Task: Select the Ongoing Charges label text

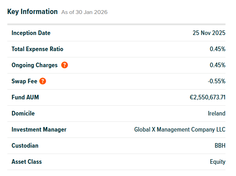Action: 34,65
